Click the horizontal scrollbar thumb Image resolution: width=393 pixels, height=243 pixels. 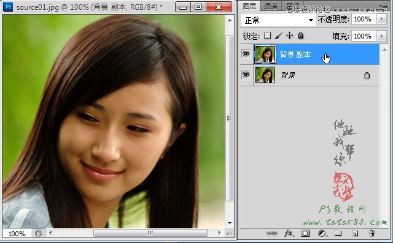(150, 233)
